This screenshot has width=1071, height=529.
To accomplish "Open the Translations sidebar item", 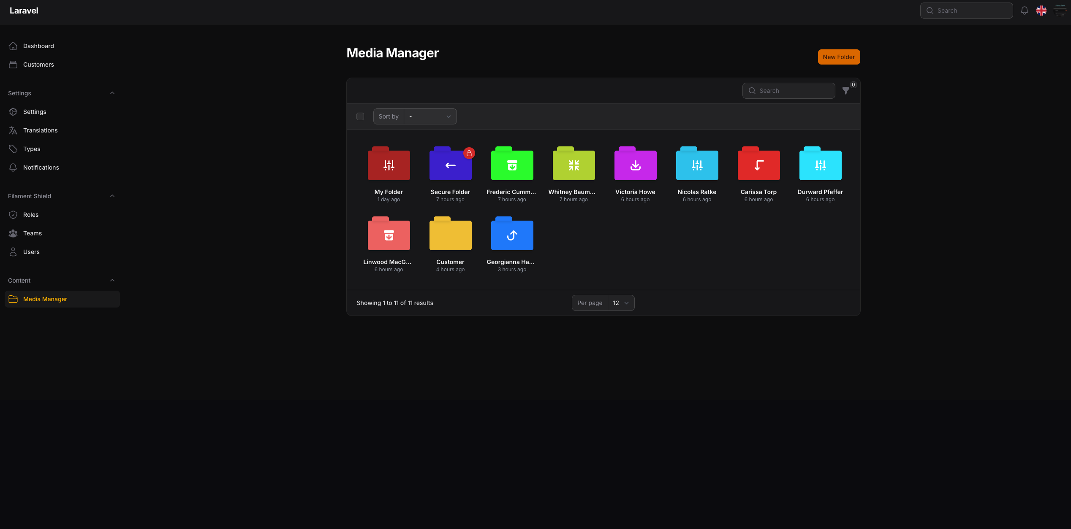I will (40, 130).
